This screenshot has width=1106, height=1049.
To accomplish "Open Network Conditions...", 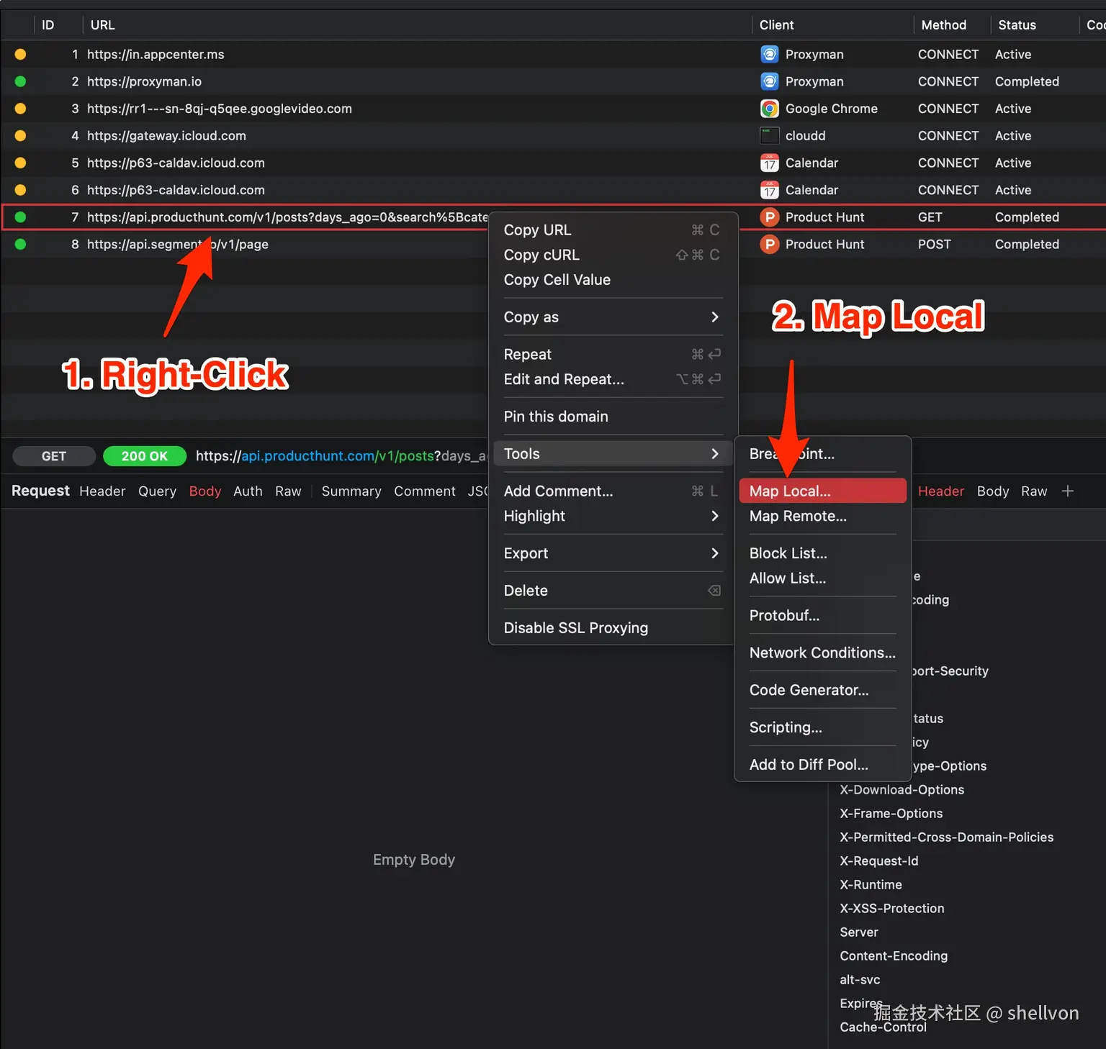I will [822, 653].
